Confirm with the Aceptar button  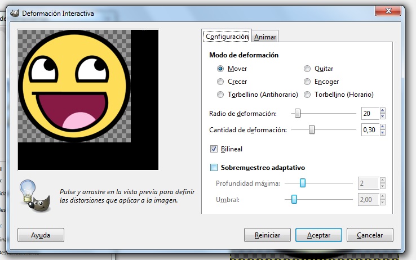(318, 235)
